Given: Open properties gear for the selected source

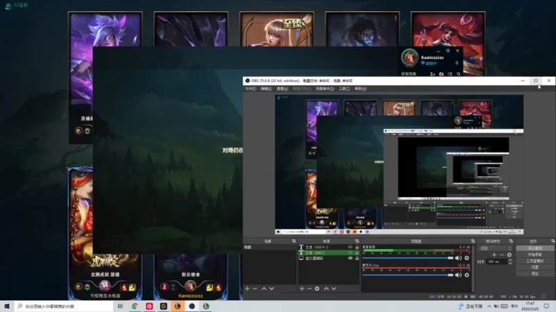Looking at the screenshot, I should point(317,288).
